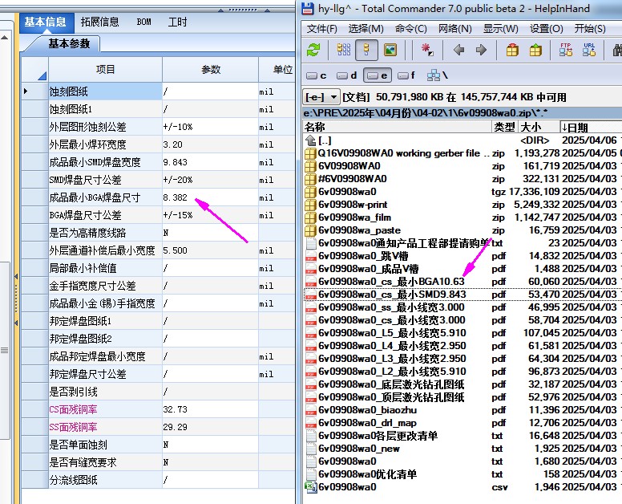Click the 外层图形蚀刻公差 value +/-10%
Viewport: 622px width, 504px height.
[x=210, y=127]
